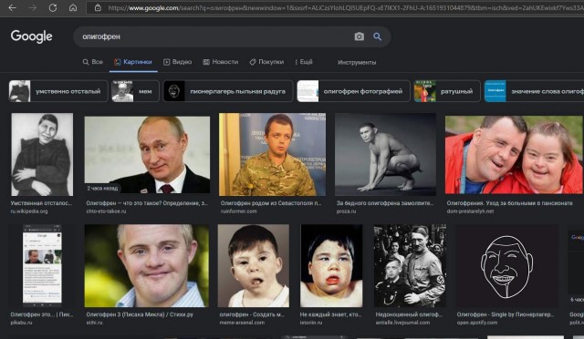
Task: Click Олигофрен родом из Севастополя caption
Action: pyautogui.click(x=271, y=203)
